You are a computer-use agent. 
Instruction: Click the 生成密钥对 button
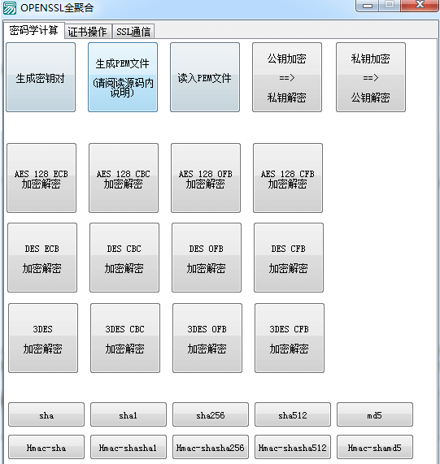coord(41,77)
